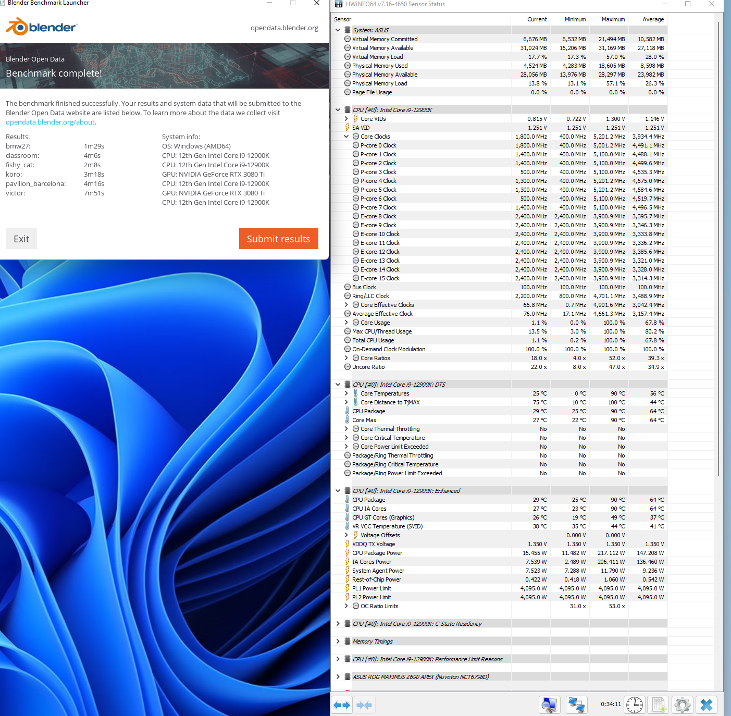The width and height of the screenshot is (731, 716).
Task: Click the Minimum column header
Action: click(x=569, y=19)
